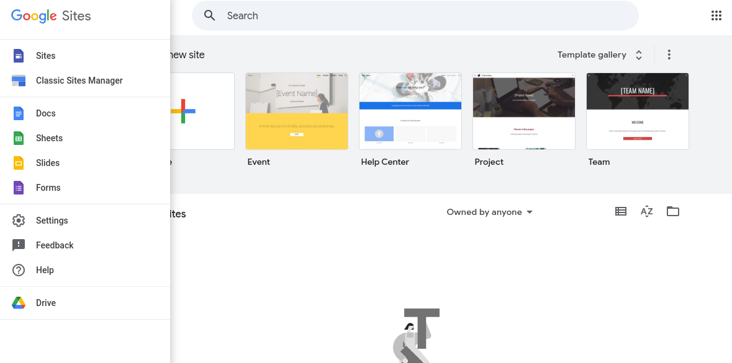
Task: Select Sites in the navigation drawer
Action: 85,56
